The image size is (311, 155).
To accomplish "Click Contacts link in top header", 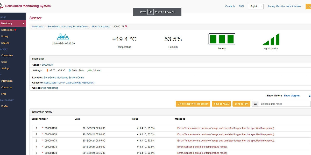I will pos(230,6).
